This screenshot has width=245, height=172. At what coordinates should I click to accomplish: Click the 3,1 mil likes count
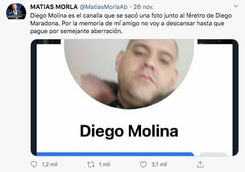click(159, 165)
